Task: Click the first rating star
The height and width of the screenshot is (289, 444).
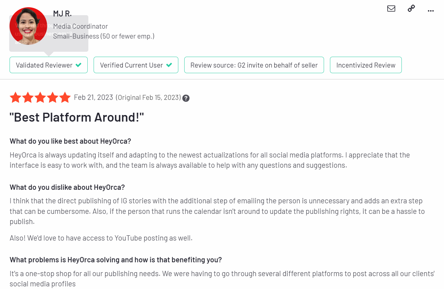Action: click(15, 98)
